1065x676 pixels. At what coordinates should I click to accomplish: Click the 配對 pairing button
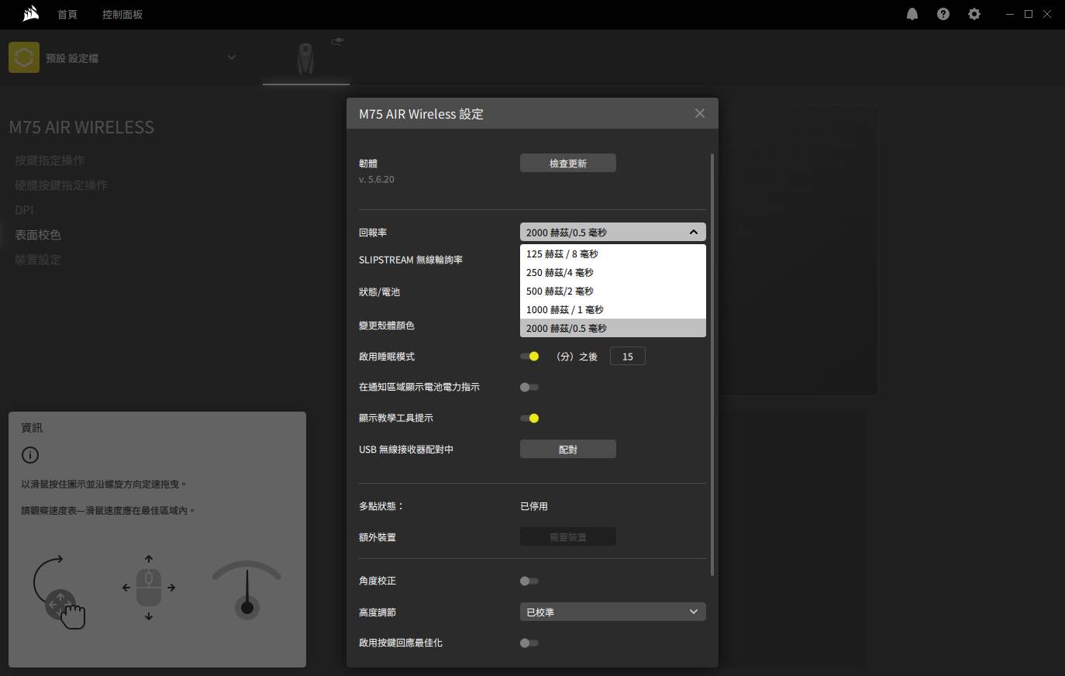(568, 449)
